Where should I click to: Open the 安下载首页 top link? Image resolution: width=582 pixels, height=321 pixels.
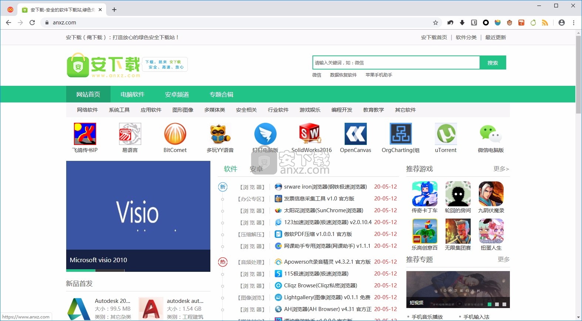pyautogui.click(x=434, y=37)
